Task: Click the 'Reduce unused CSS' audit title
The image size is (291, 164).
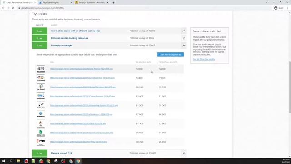Action: [x=62, y=153]
